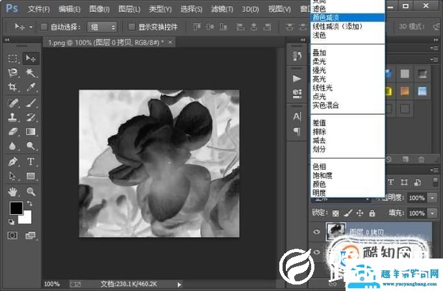Toggle lock transparent pixels
The height and width of the screenshot is (291, 443).
pos(336,213)
